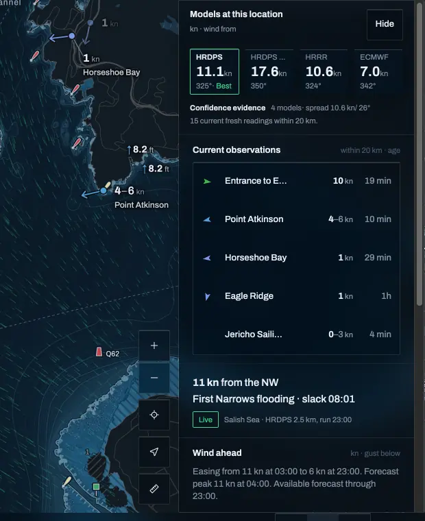Click the direction arrow beside Point Atkinson row
This screenshot has width=425, height=521.
(x=207, y=219)
